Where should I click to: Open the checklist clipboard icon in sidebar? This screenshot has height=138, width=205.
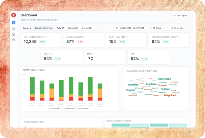(13, 34)
